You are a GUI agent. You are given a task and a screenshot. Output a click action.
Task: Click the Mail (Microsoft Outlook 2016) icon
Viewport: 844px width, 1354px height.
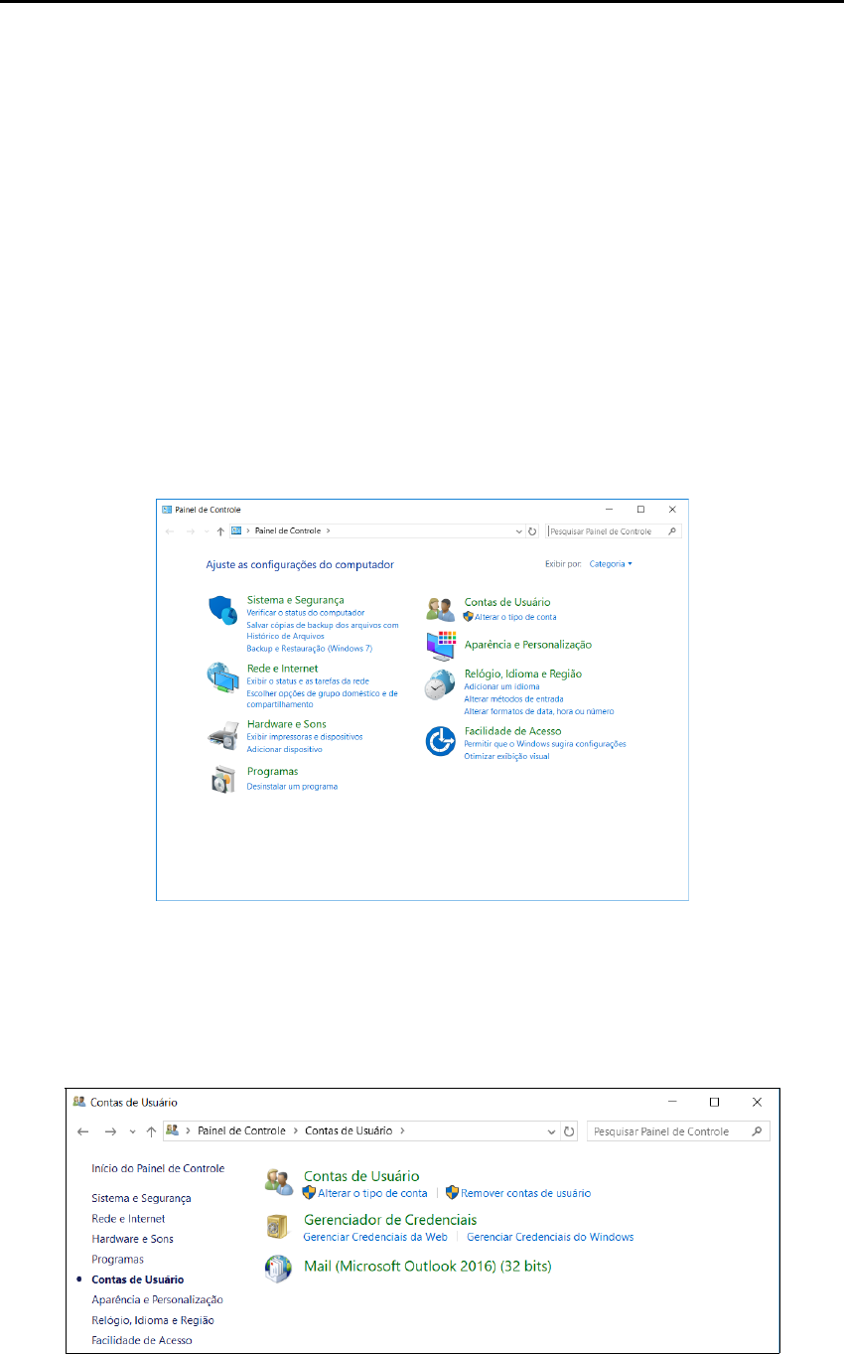pos(279,1268)
